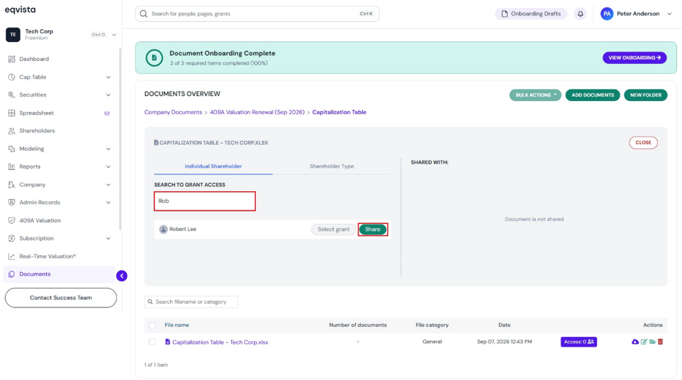Click the notification bell icon
Image resolution: width=682 pixels, height=380 pixels.
(580, 14)
